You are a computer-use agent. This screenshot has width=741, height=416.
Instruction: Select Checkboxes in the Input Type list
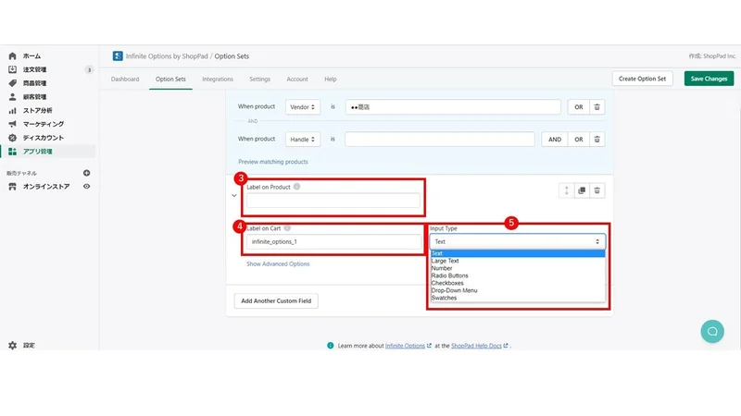point(447,283)
